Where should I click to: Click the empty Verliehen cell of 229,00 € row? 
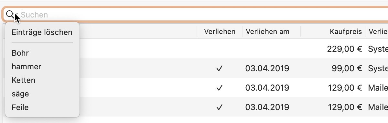(220, 49)
